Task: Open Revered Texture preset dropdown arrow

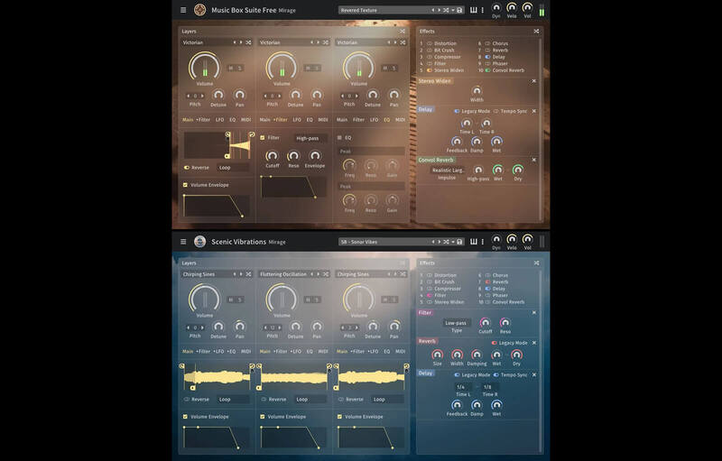Action: tap(453, 10)
